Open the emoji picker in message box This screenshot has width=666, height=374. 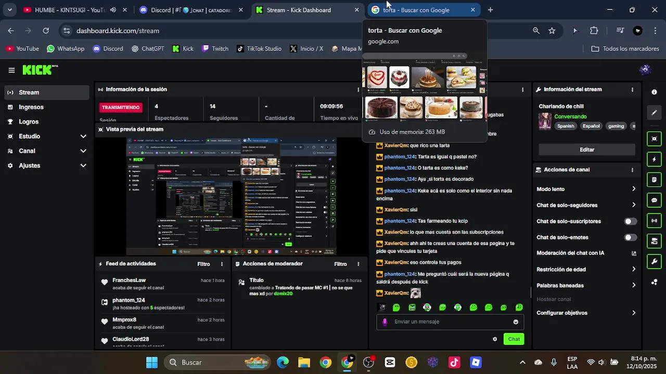[516, 322]
